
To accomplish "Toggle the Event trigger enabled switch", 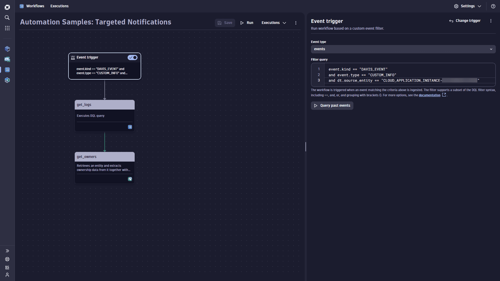I will 133,58.
